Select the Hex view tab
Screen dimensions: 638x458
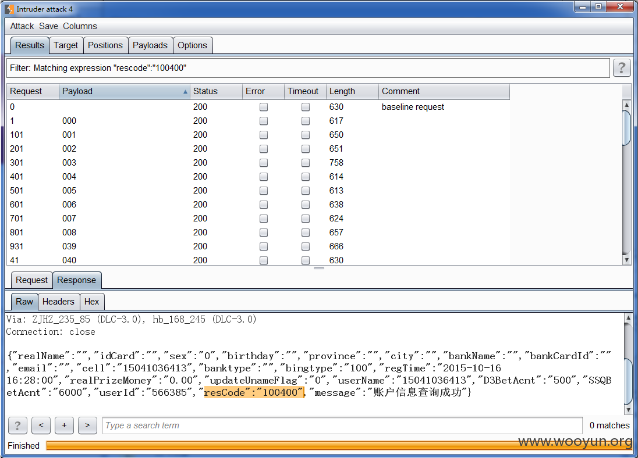point(91,302)
